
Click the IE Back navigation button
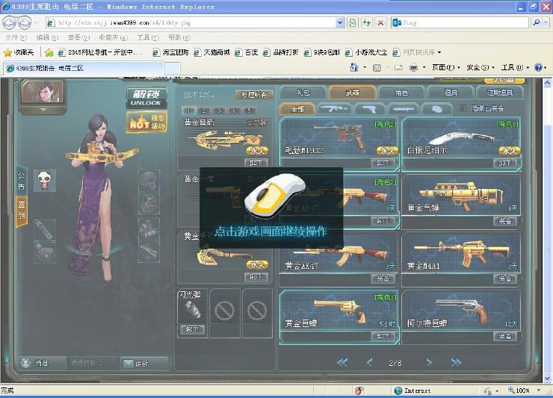pos(10,23)
